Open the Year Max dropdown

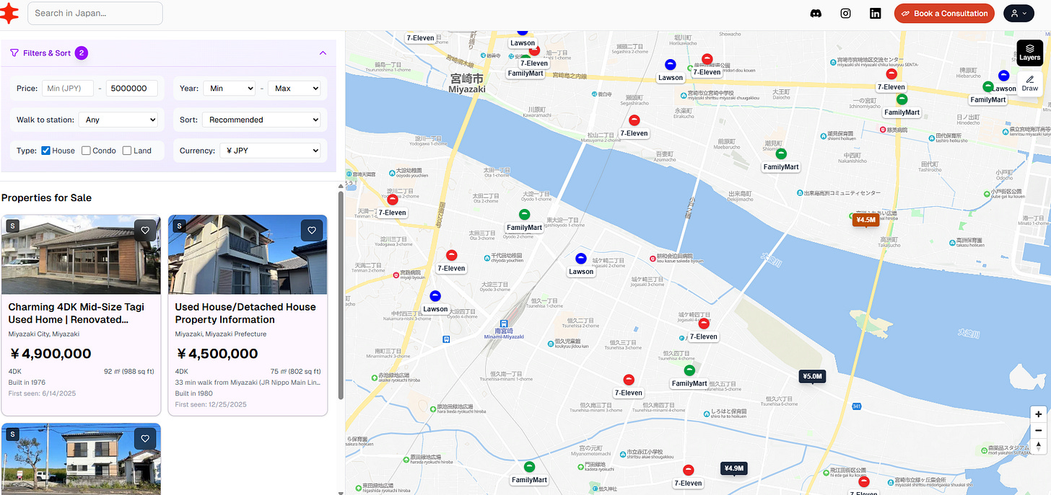click(x=294, y=89)
